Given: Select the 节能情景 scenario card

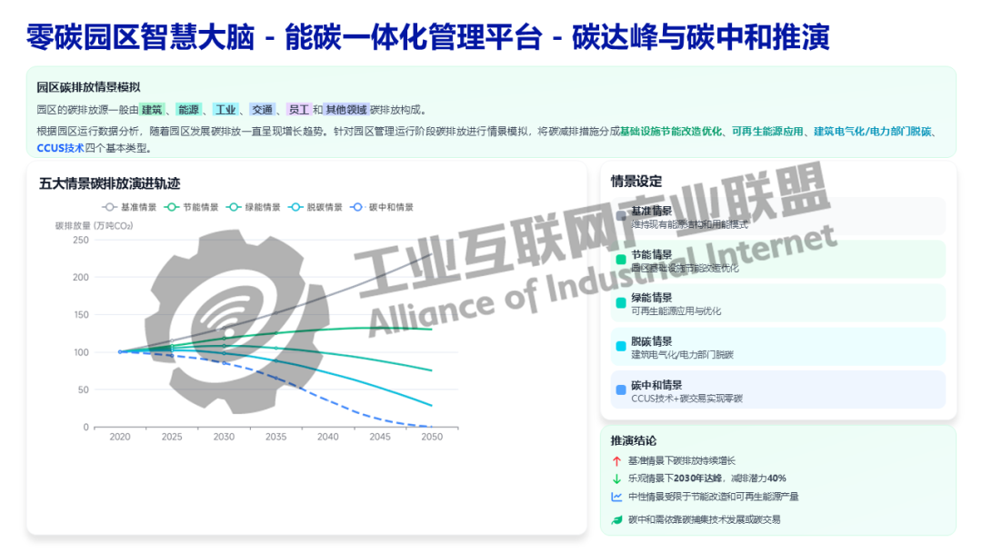Looking at the screenshot, I should point(777,260).
